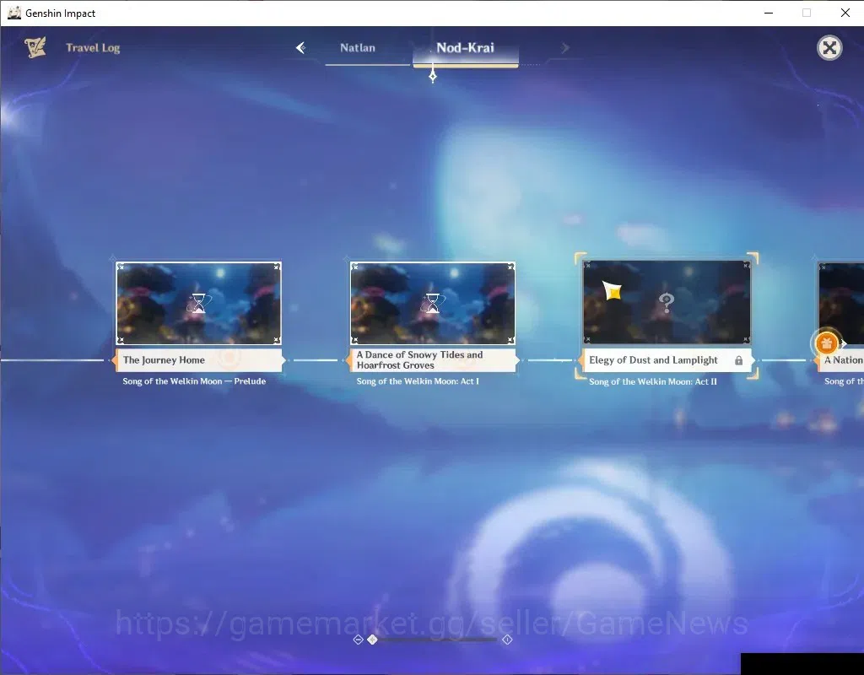Close the Genshin Impact window
Screen dimensions: 864x675
click(845, 13)
